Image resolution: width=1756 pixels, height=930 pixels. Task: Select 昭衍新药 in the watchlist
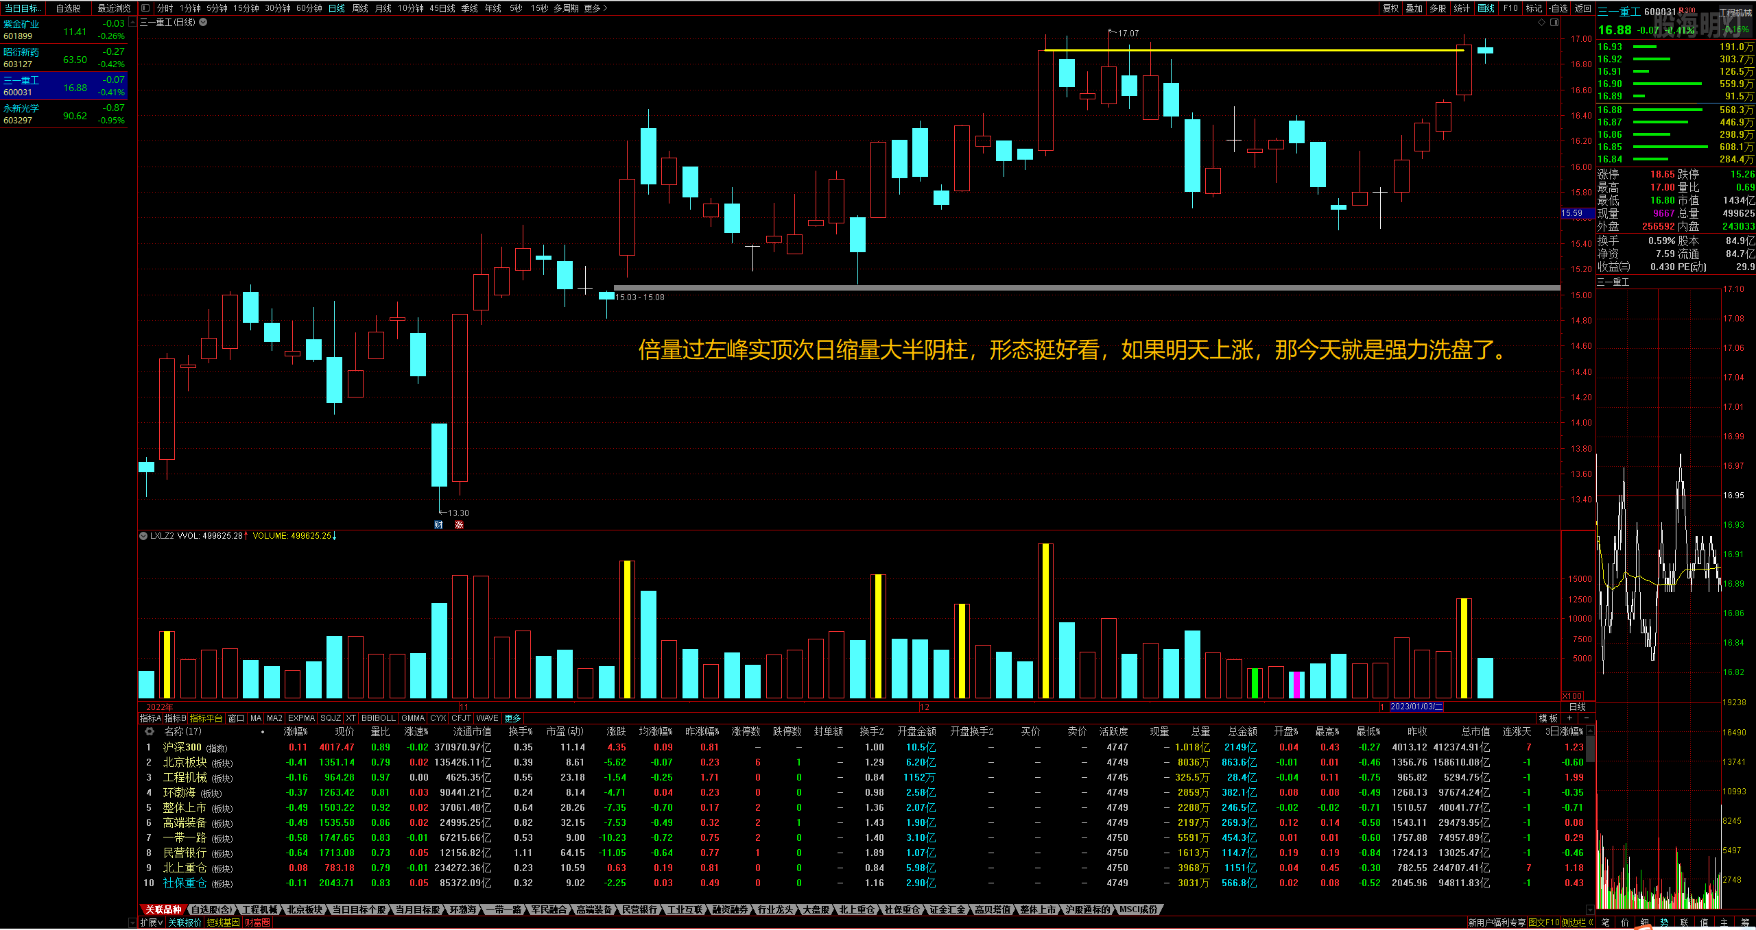(64, 58)
